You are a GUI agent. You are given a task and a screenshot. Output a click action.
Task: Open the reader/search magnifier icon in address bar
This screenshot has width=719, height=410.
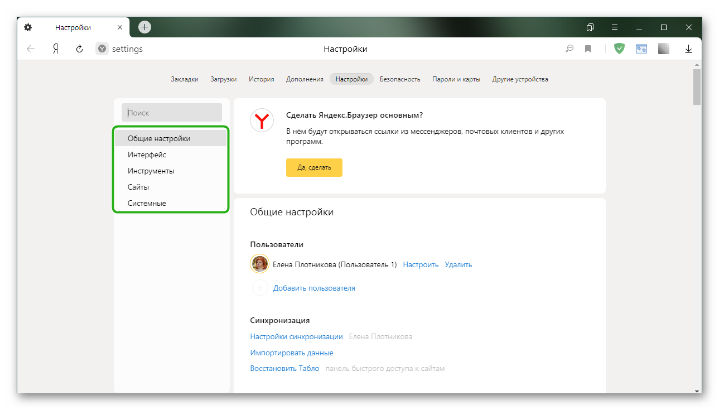point(570,49)
